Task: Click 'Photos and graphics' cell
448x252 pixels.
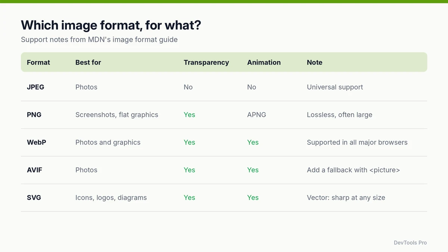Action: [108, 142]
